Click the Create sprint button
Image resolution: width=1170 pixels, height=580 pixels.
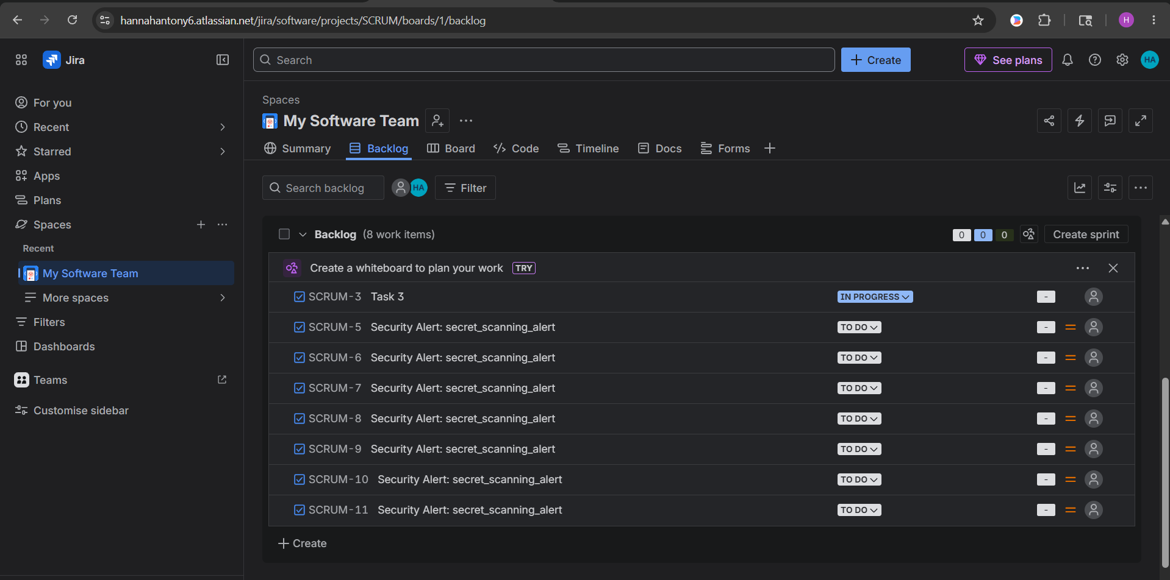click(x=1086, y=234)
